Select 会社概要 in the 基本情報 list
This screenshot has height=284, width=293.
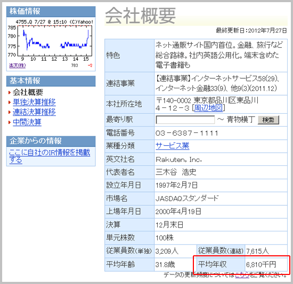28,92
